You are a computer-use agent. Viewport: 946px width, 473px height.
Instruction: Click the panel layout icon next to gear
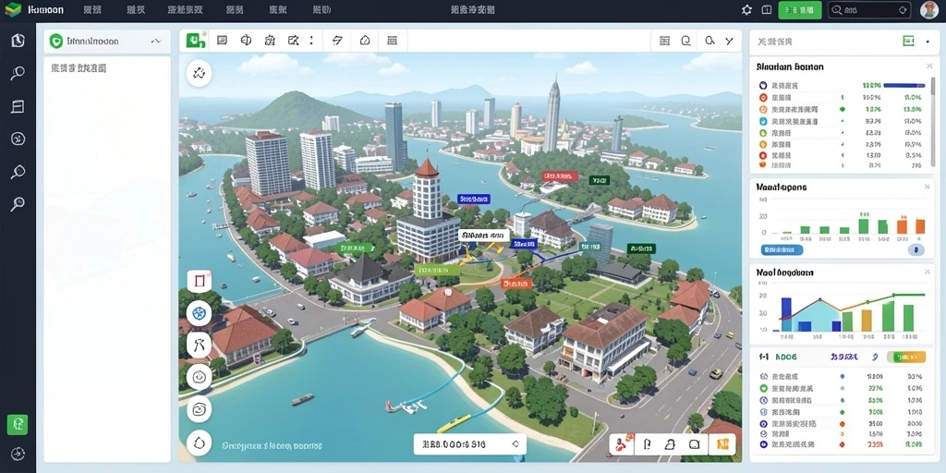(x=766, y=9)
